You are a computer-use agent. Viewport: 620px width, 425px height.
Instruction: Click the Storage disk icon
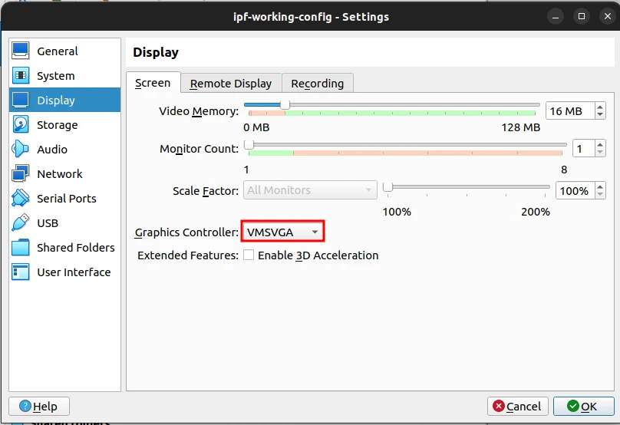(x=21, y=125)
